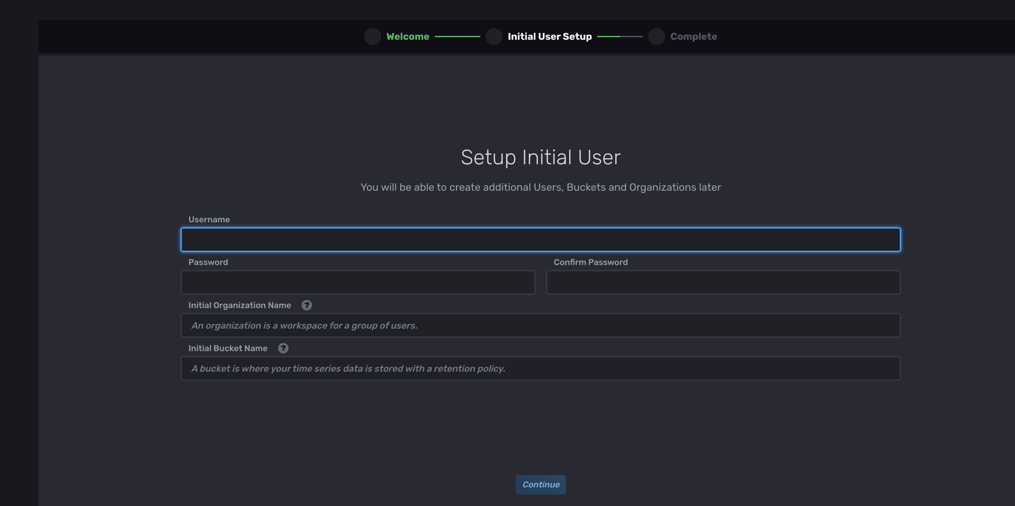Click the question mark beside Bucket Name
This screenshot has height=506, width=1015.
pos(283,348)
